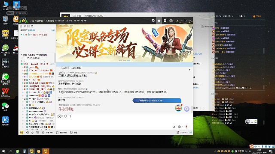
Task: Go to the highlighted home tab in YY title bar
Action: 159,21
